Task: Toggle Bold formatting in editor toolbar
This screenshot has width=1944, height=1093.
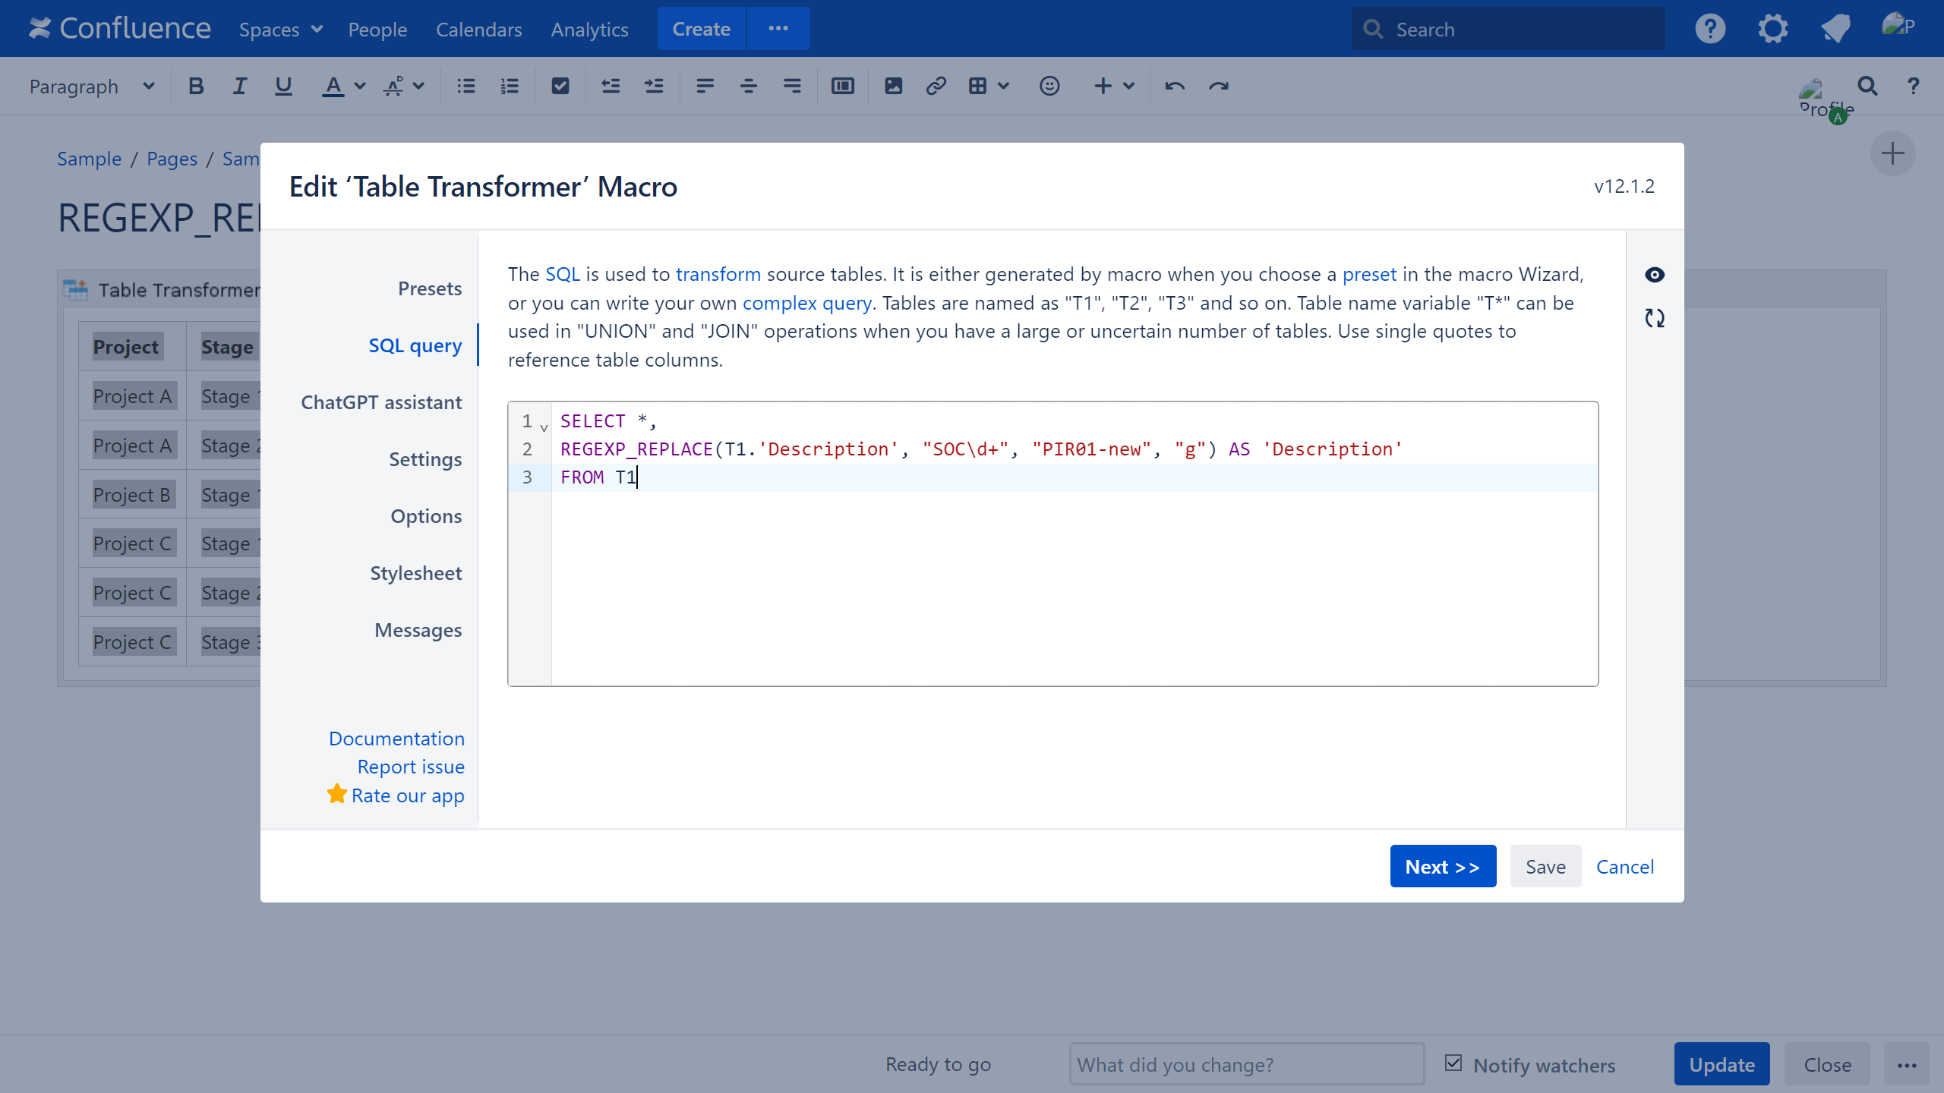Action: click(x=196, y=87)
